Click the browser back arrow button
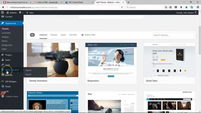Screen dimensions: 201x113 click(3, 7)
